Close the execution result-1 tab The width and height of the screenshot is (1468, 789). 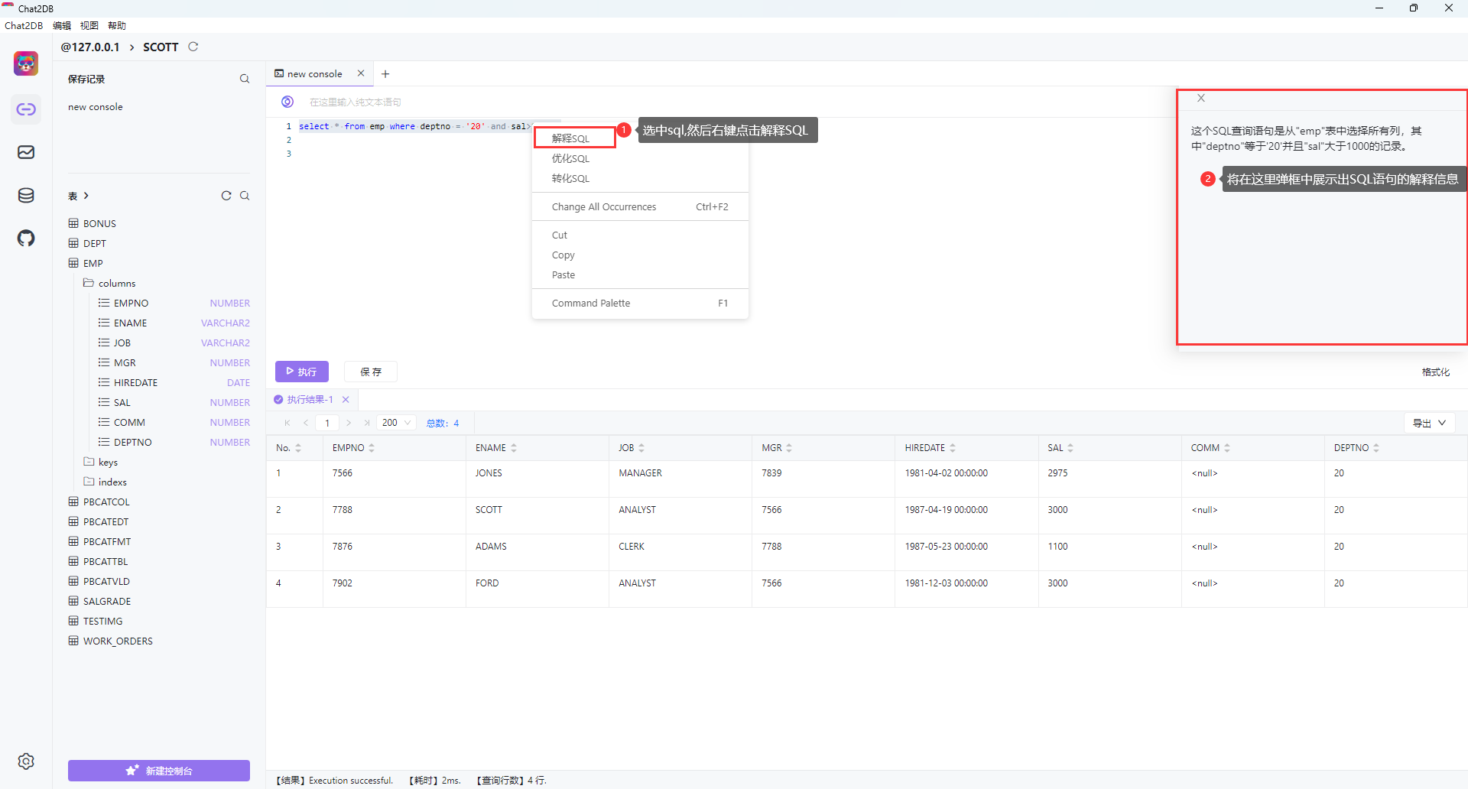point(346,399)
